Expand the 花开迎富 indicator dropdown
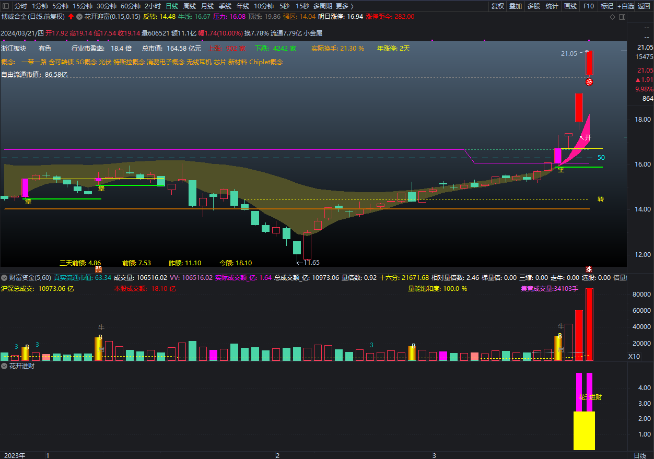The height and width of the screenshot is (459, 654). (79, 17)
